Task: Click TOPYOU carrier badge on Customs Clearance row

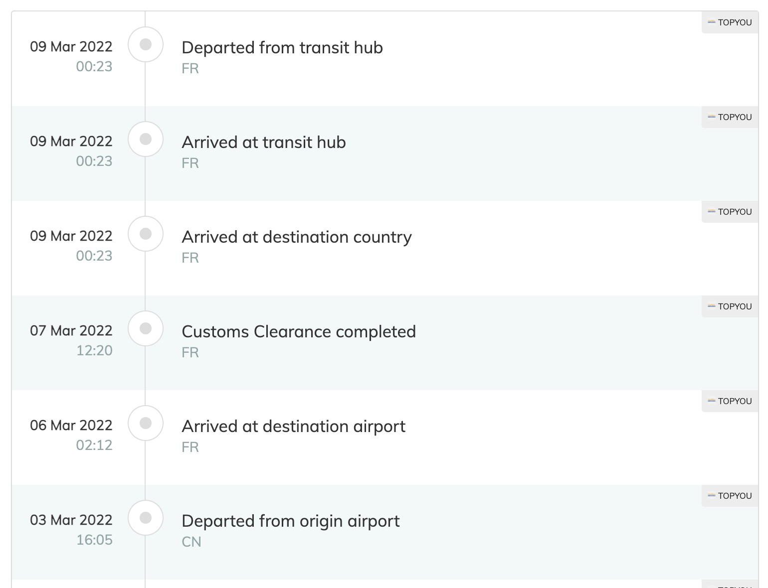Action: tap(730, 306)
